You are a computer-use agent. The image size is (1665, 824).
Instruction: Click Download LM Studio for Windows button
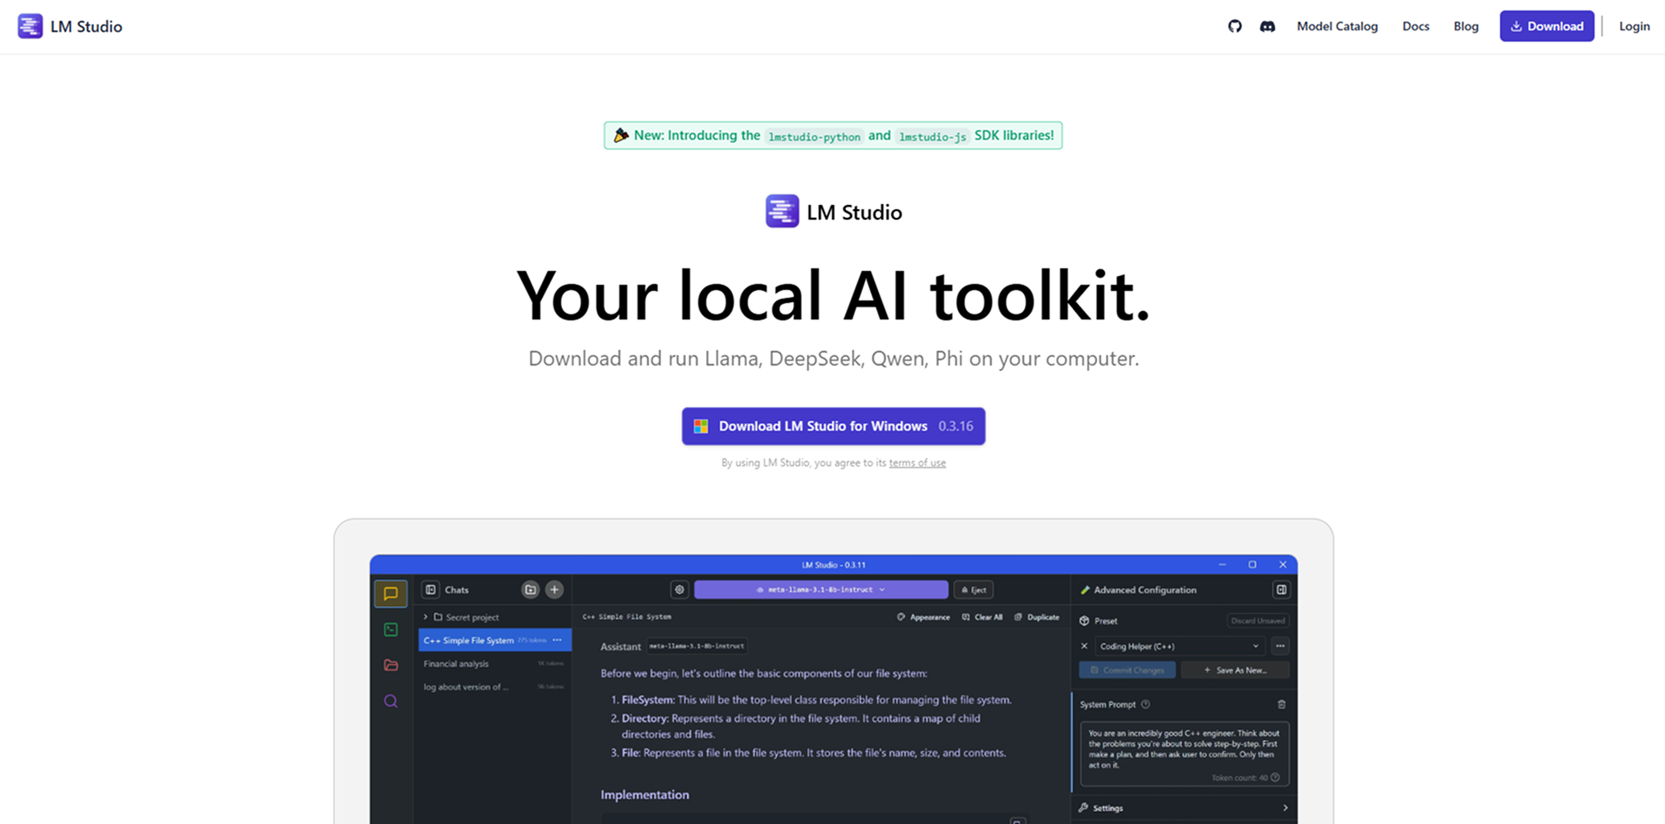pos(833,426)
